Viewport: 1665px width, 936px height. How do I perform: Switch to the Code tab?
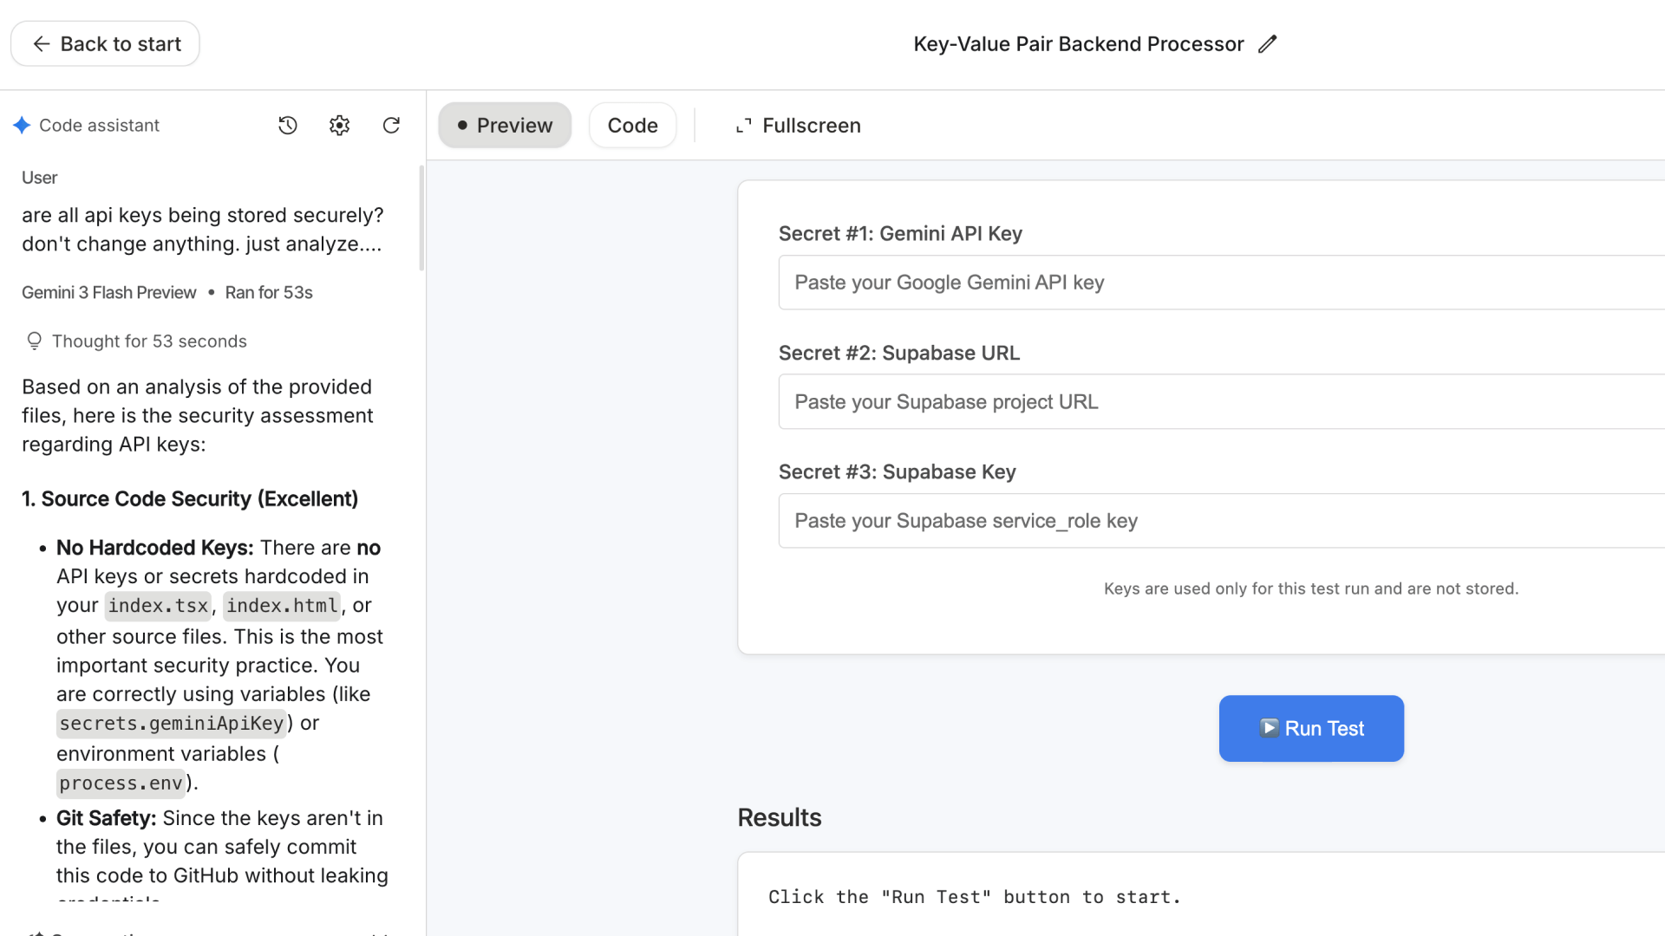point(632,126)
